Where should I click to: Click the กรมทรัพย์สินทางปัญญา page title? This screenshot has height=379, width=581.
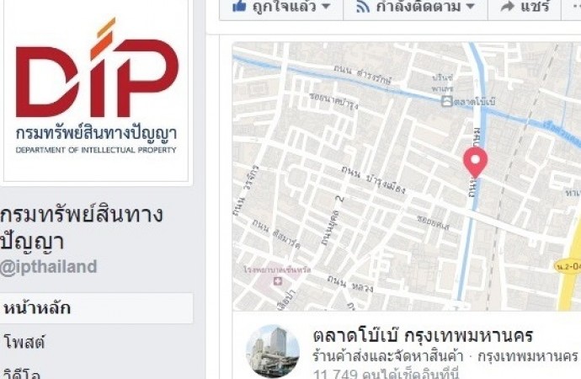pos(82,227)
